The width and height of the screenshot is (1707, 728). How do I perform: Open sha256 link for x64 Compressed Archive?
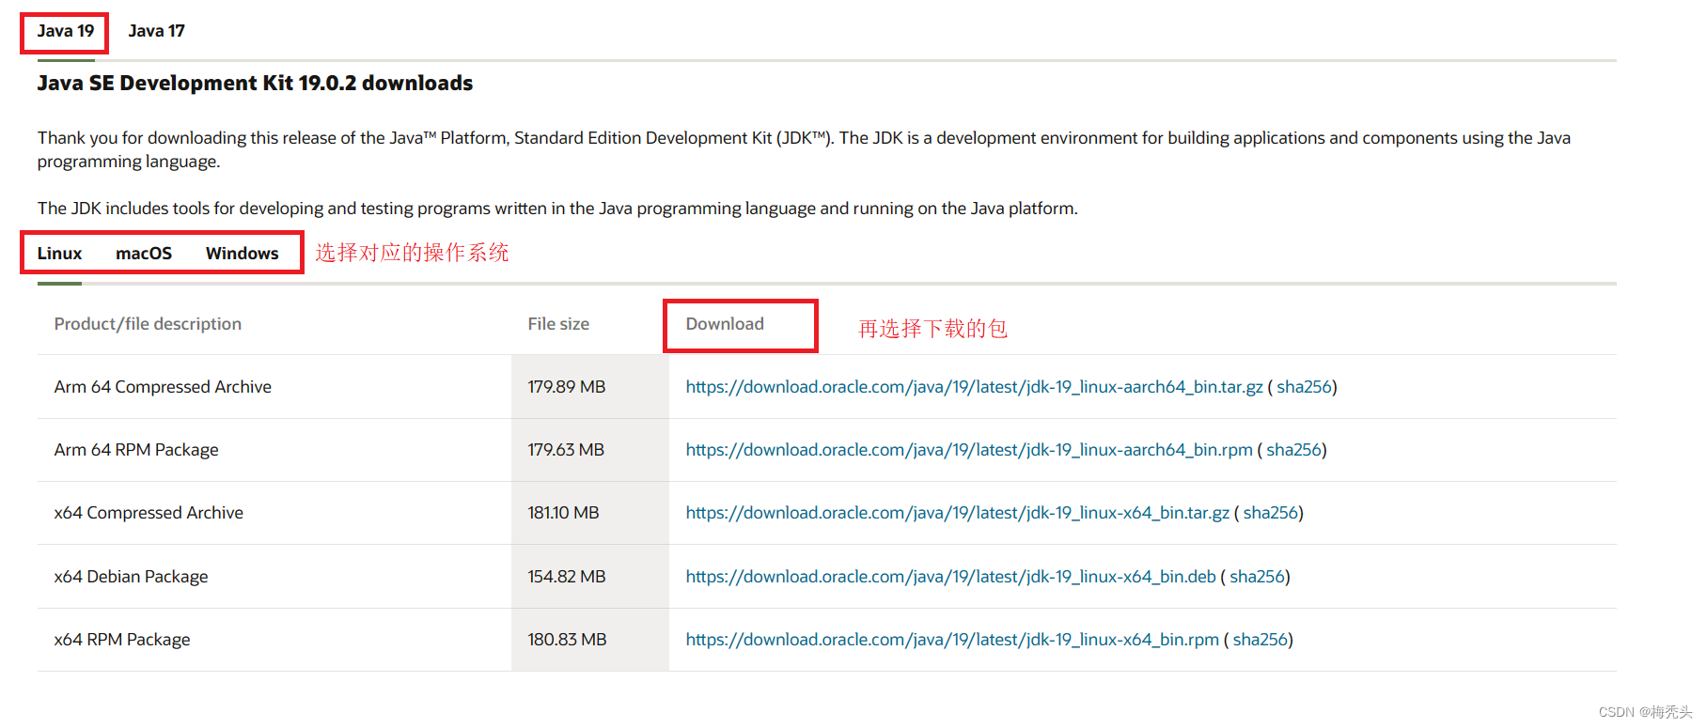[1271, 513]
